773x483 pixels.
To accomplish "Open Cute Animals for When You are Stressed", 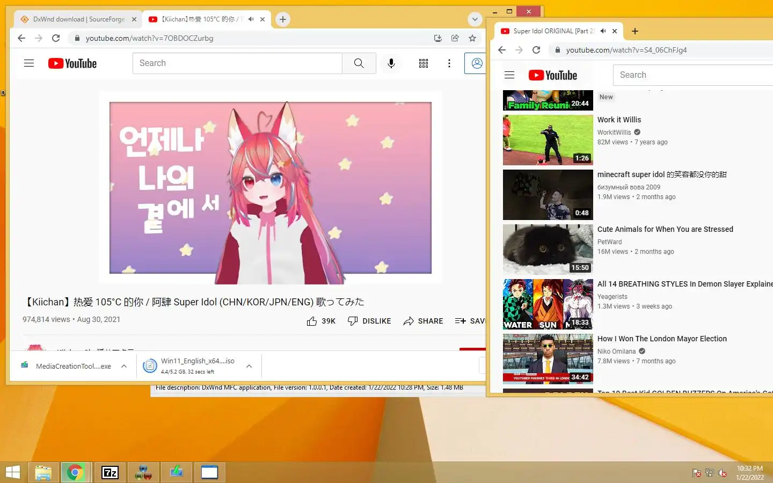I will pos(665,229).
